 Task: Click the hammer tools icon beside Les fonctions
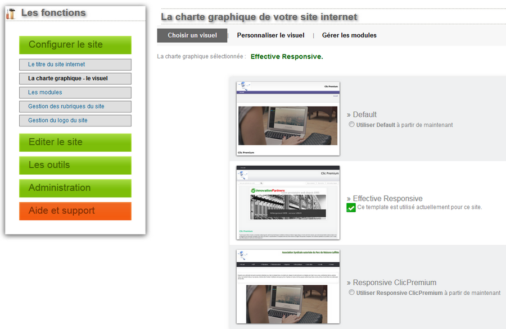pyautogui.click(x=11, y=14)
